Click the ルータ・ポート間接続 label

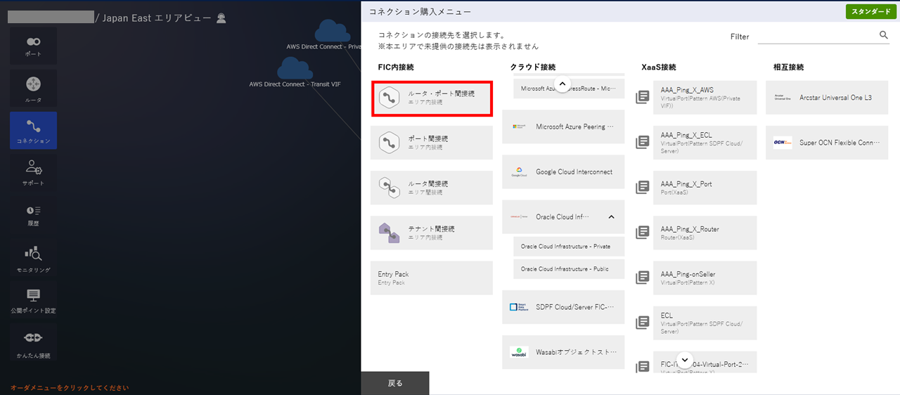click(441, 93)
